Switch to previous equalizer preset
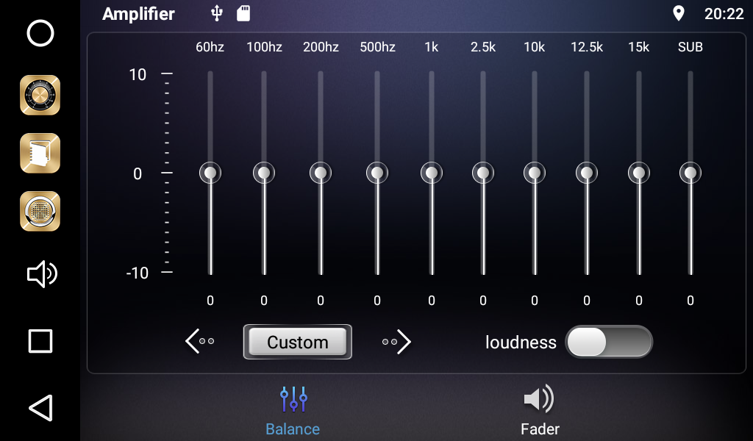 click(200, 342)
